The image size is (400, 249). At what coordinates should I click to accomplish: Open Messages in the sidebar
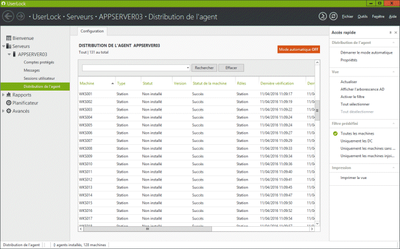pyautogui.click(x=31, y=70)
